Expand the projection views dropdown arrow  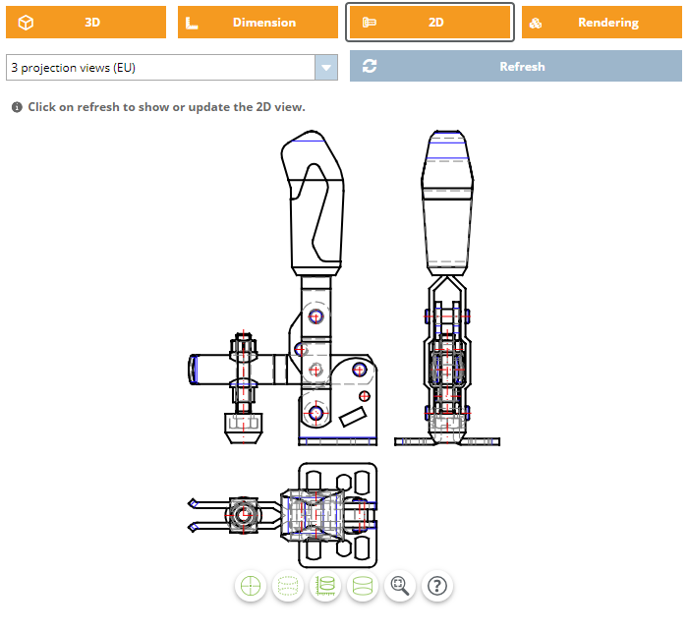click(325, 67)
